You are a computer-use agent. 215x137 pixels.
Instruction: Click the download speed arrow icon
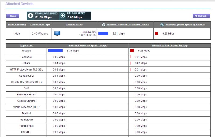click(30, 16)
